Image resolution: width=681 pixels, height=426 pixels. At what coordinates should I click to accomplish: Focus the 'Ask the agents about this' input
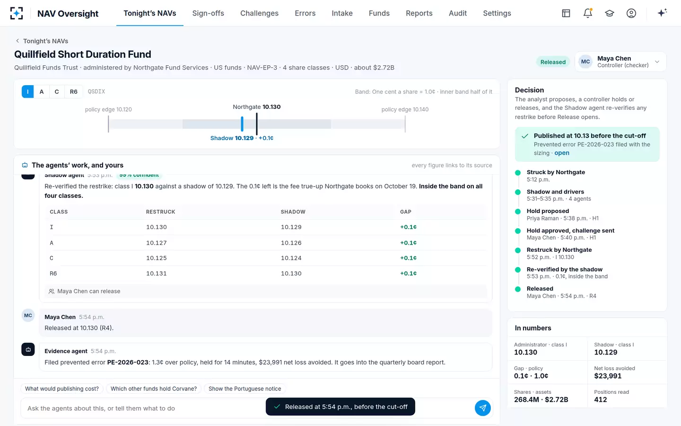246,408
